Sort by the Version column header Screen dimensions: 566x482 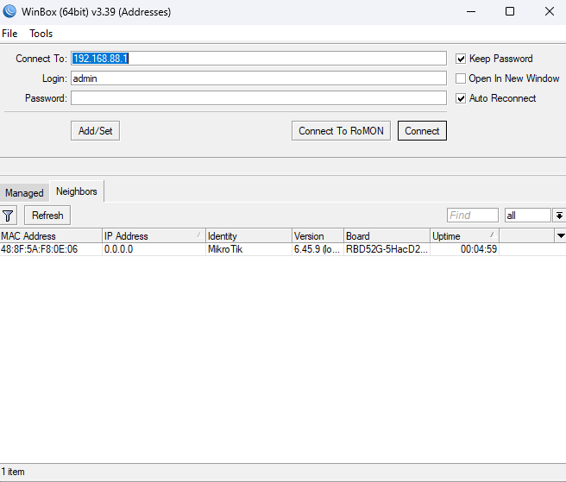tap(318, 236)
